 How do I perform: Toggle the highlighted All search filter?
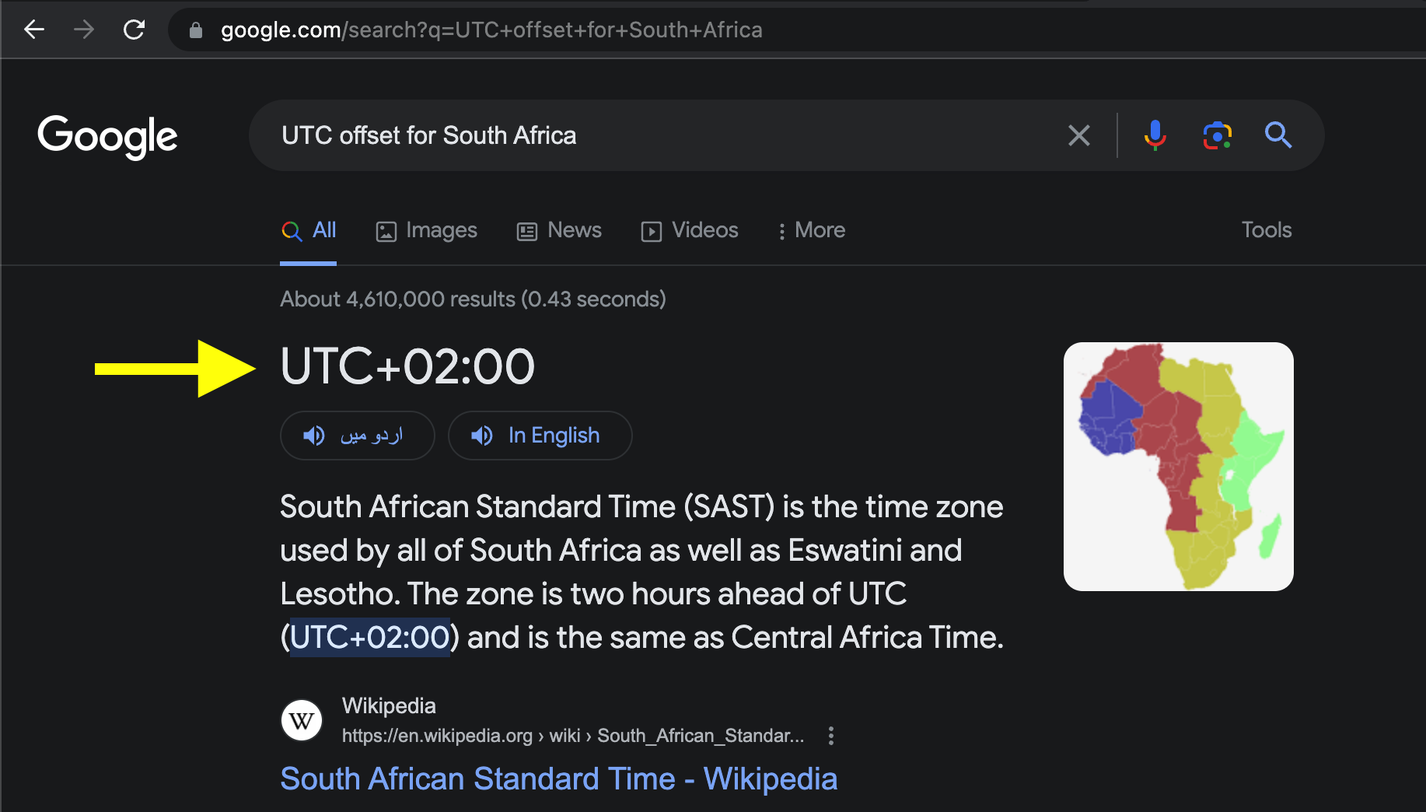coord(309,230)
